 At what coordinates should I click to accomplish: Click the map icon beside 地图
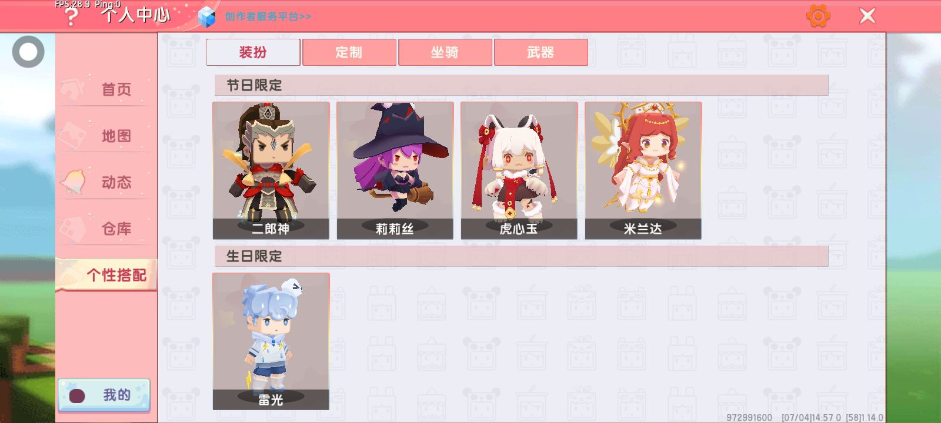click(x=73, y=135)
